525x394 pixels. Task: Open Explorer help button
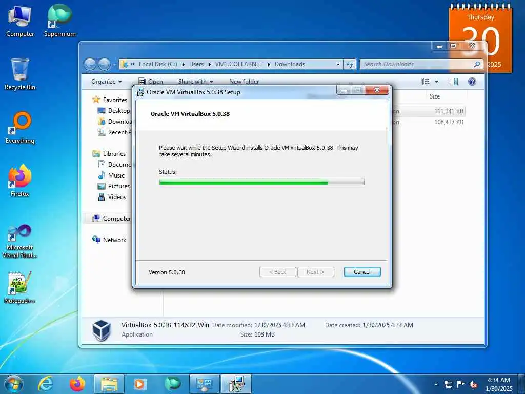[472, 82]
